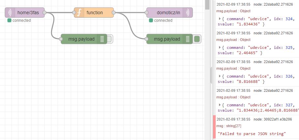Image resolution: width=299 pixels, height=140 pixels.
Task: Click node: 30922af1.e3b206 link in error message
Action: (x=273, y=119)
